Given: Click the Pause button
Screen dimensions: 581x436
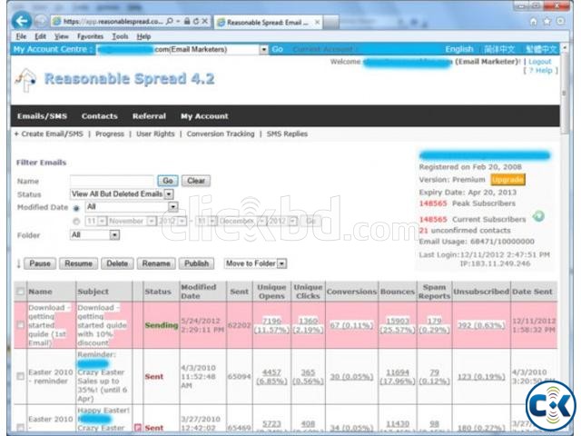Looking at the screenshot, I should click(40, 263).
